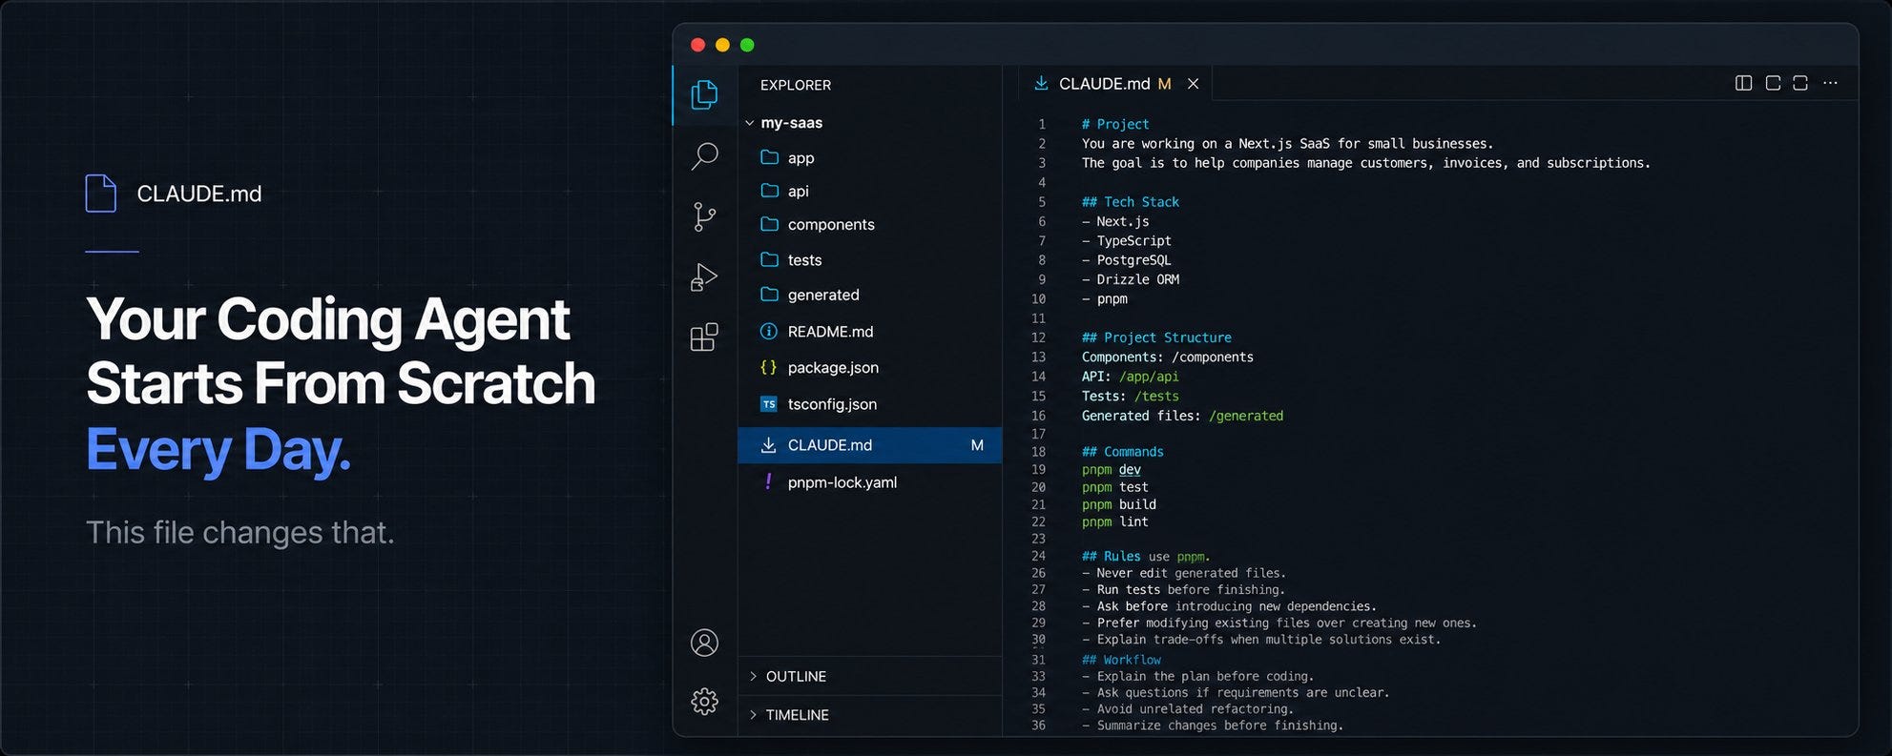Open the tests folder
Image resolution: width=1892 pixels, height=756 pixels.
click(804, 260)
